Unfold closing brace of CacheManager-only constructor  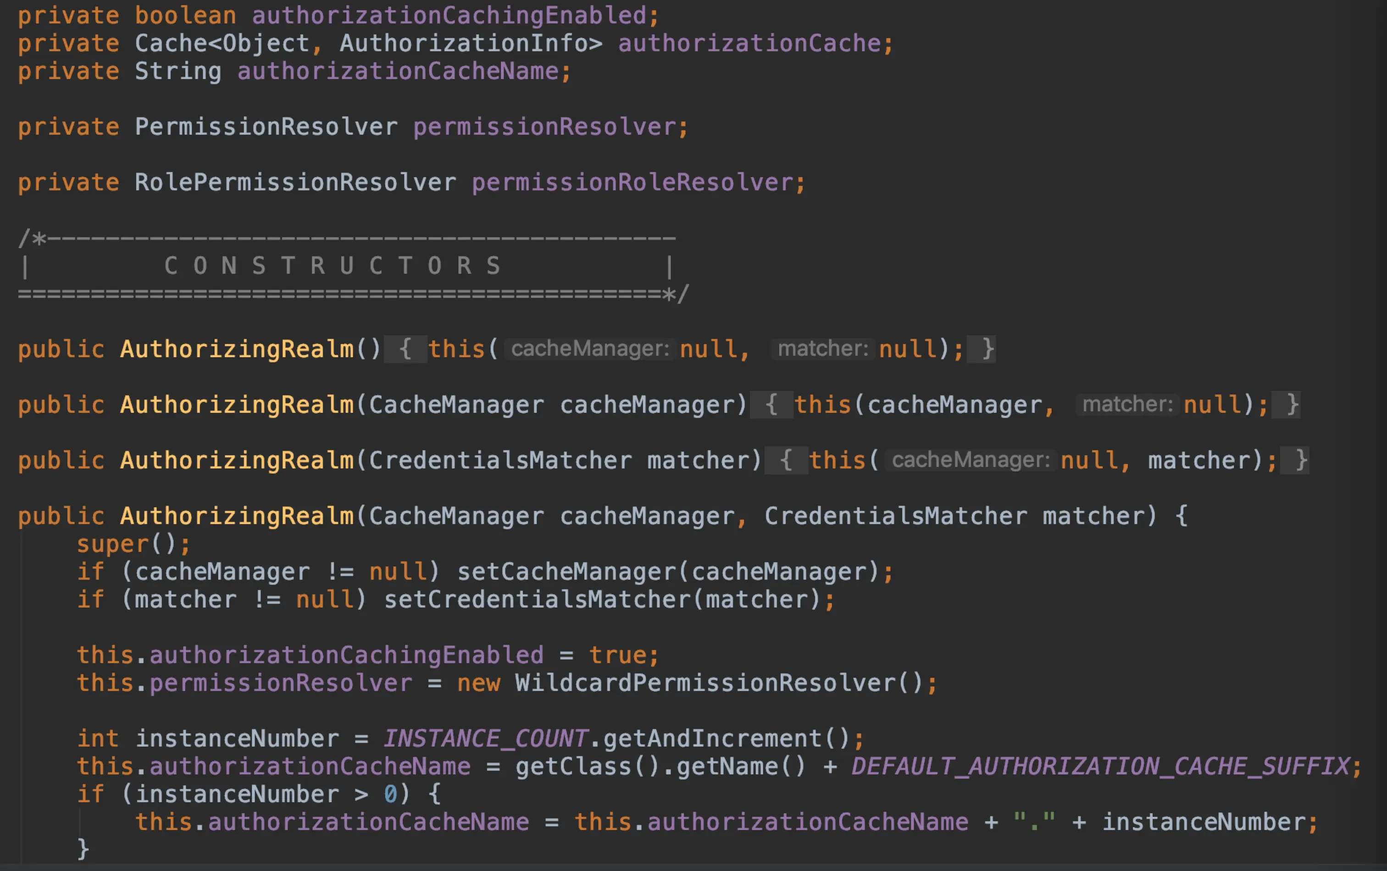1292,405
